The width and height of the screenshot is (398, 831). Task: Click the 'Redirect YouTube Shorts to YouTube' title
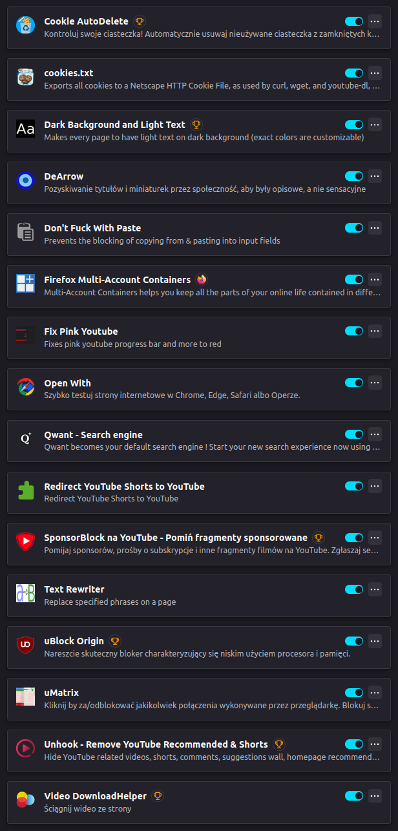pyautogui.click(x=124, y=487)
